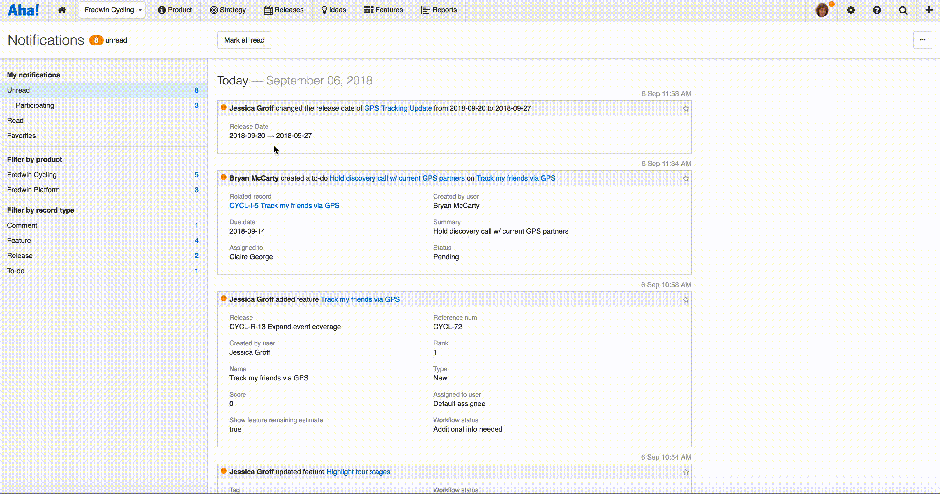Open search with the magnifier icon
This screenshot has width=940, height=494.
tap(903, 10)
